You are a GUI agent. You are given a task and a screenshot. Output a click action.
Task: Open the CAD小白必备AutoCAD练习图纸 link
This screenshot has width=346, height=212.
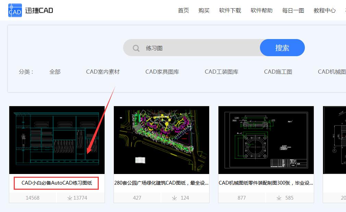(56, 183)
